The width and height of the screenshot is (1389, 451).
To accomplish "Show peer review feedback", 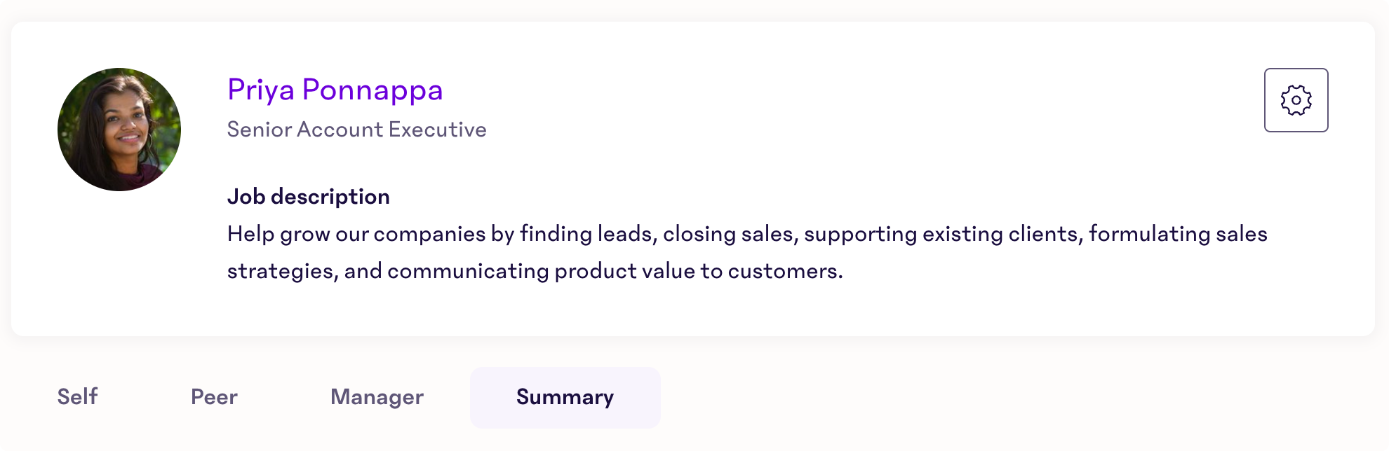I will (214, 397).
